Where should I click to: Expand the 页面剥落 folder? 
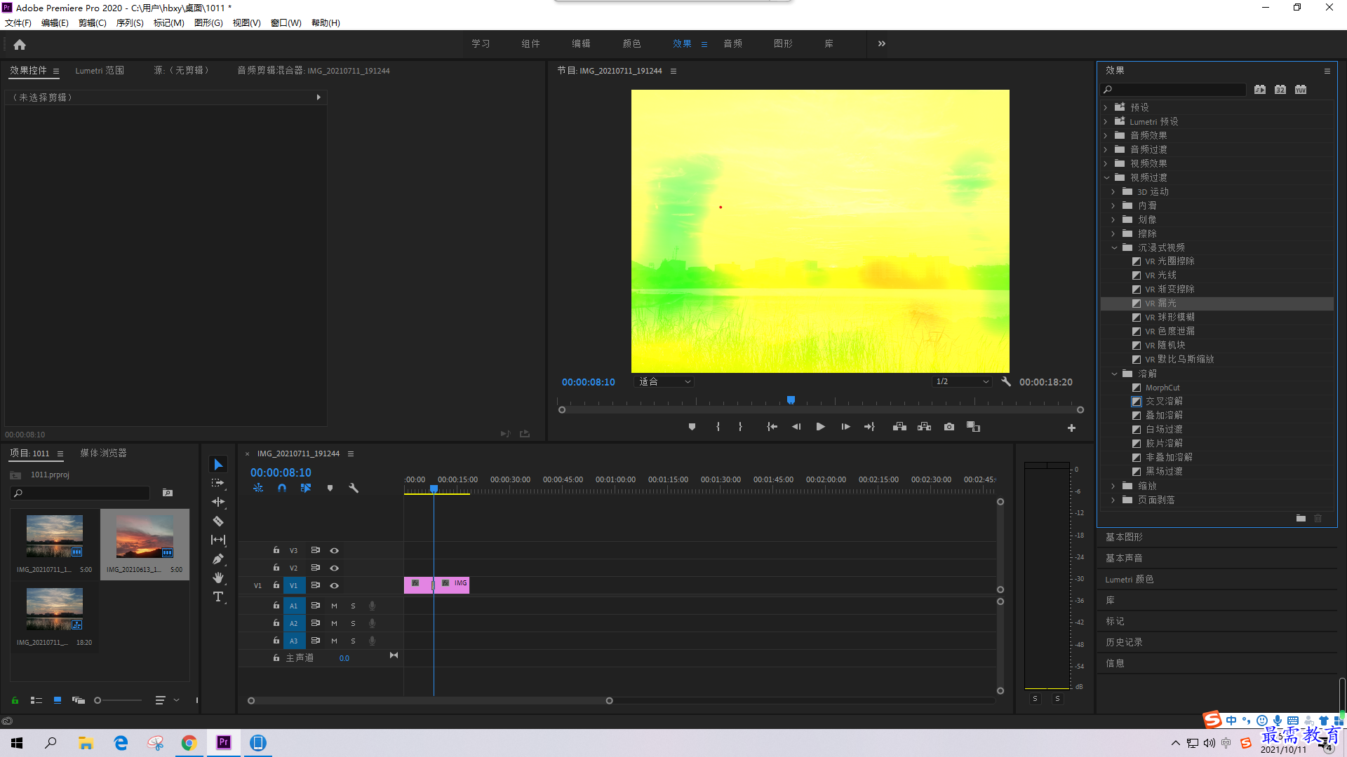(x=1113, y=500)
